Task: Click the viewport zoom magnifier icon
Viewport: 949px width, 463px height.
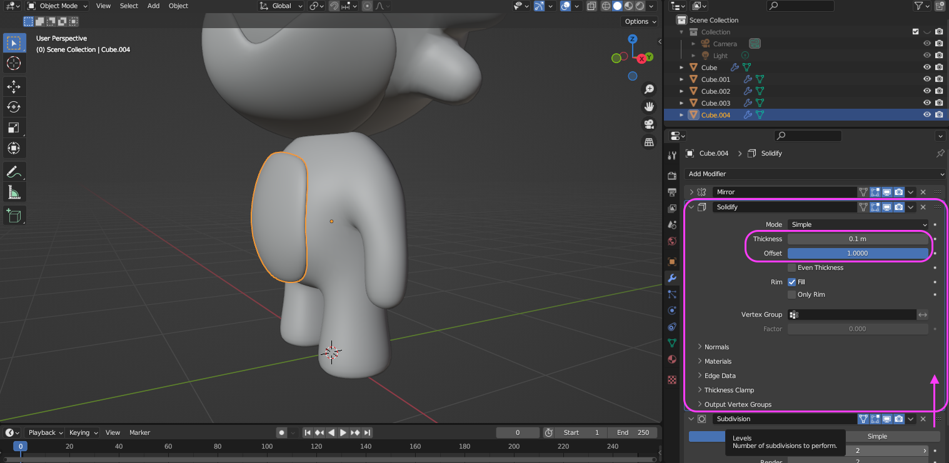Action: 649,89
